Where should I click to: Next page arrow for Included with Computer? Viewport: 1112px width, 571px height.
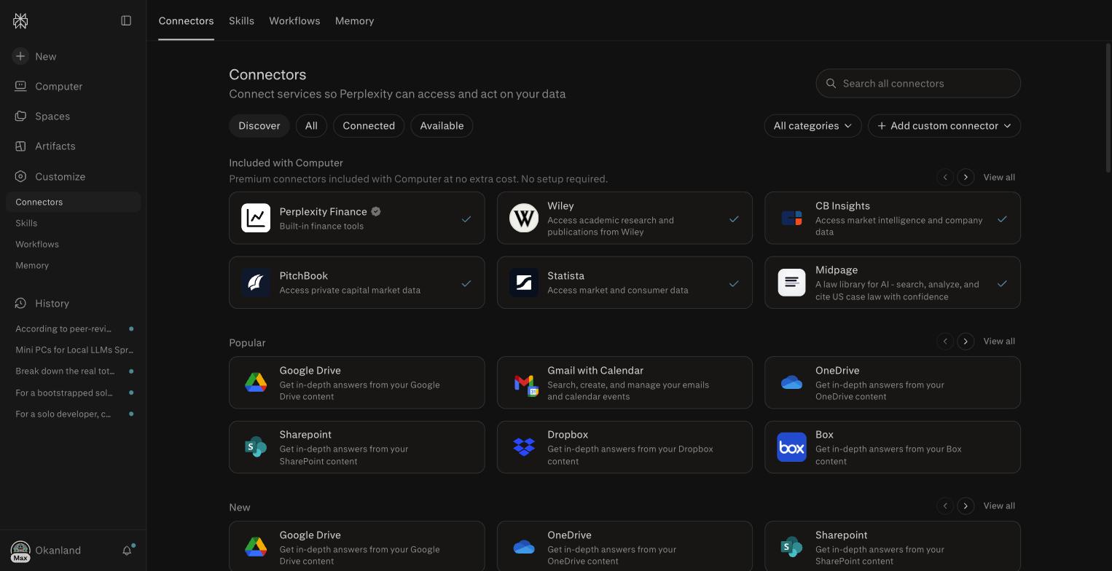966,177
